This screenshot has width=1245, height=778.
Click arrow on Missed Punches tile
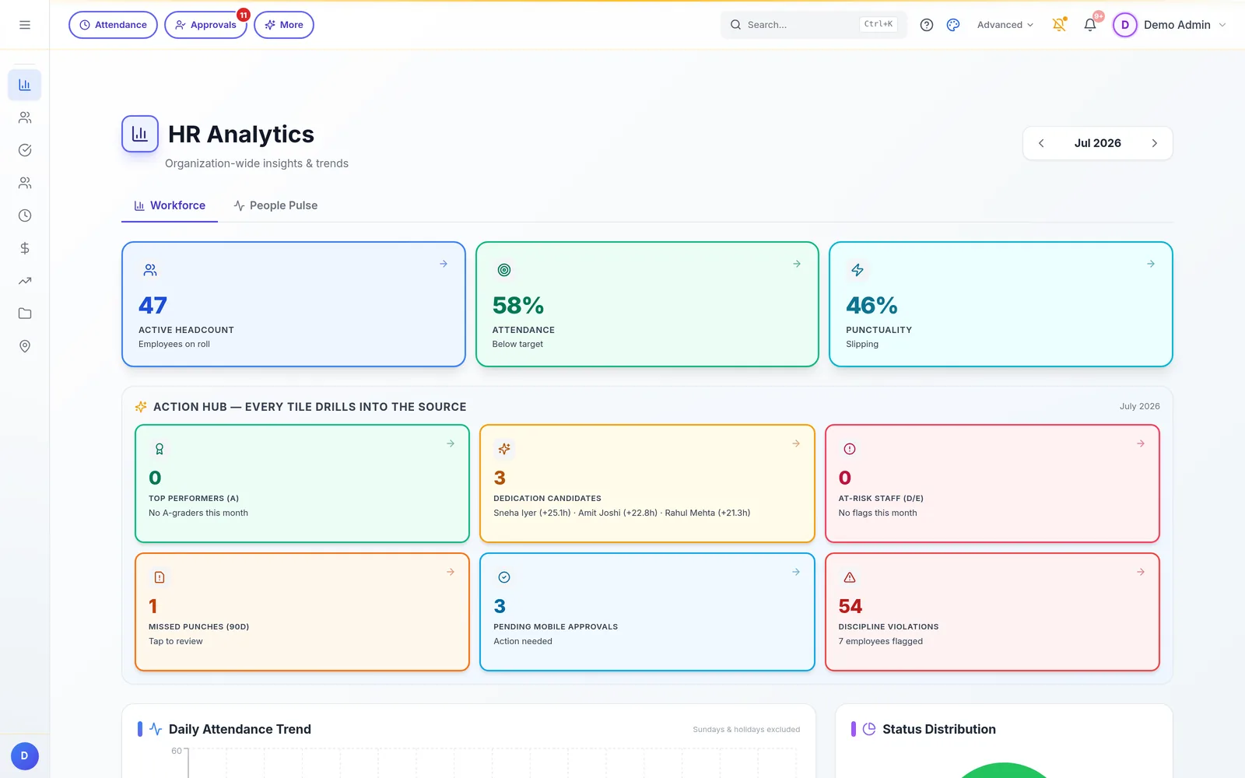tap(451, 572)
